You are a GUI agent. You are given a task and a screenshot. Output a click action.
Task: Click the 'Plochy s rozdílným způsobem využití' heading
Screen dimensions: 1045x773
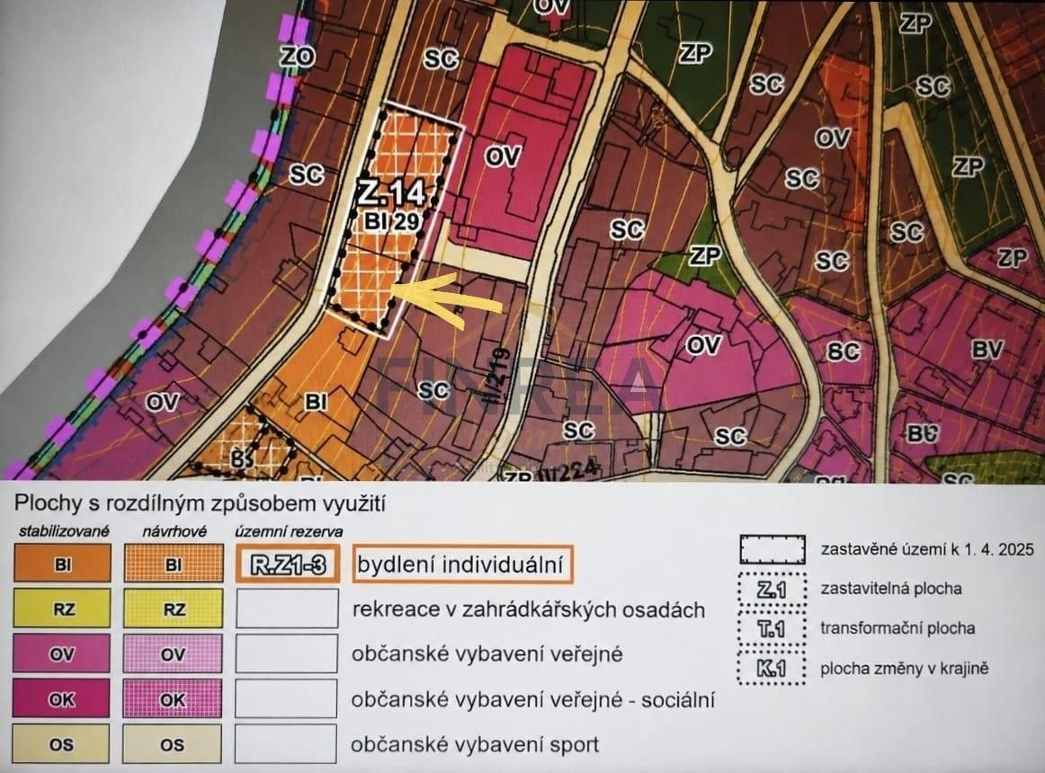click(201, 503)
